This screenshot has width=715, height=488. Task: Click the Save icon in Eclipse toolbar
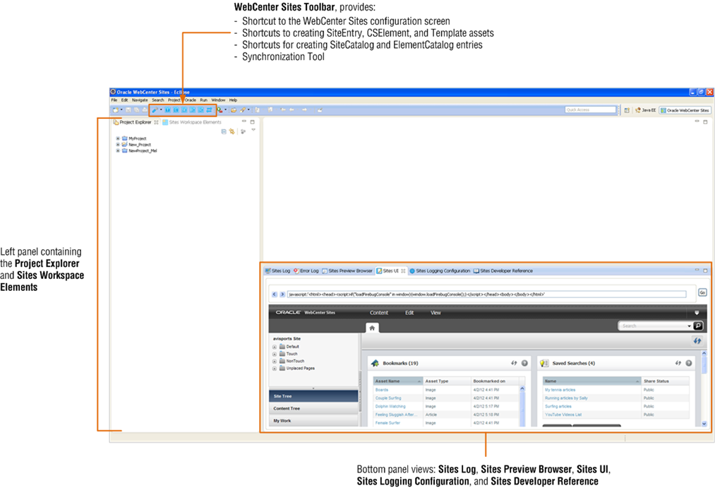pyautogui.click(x=128, y=110)
